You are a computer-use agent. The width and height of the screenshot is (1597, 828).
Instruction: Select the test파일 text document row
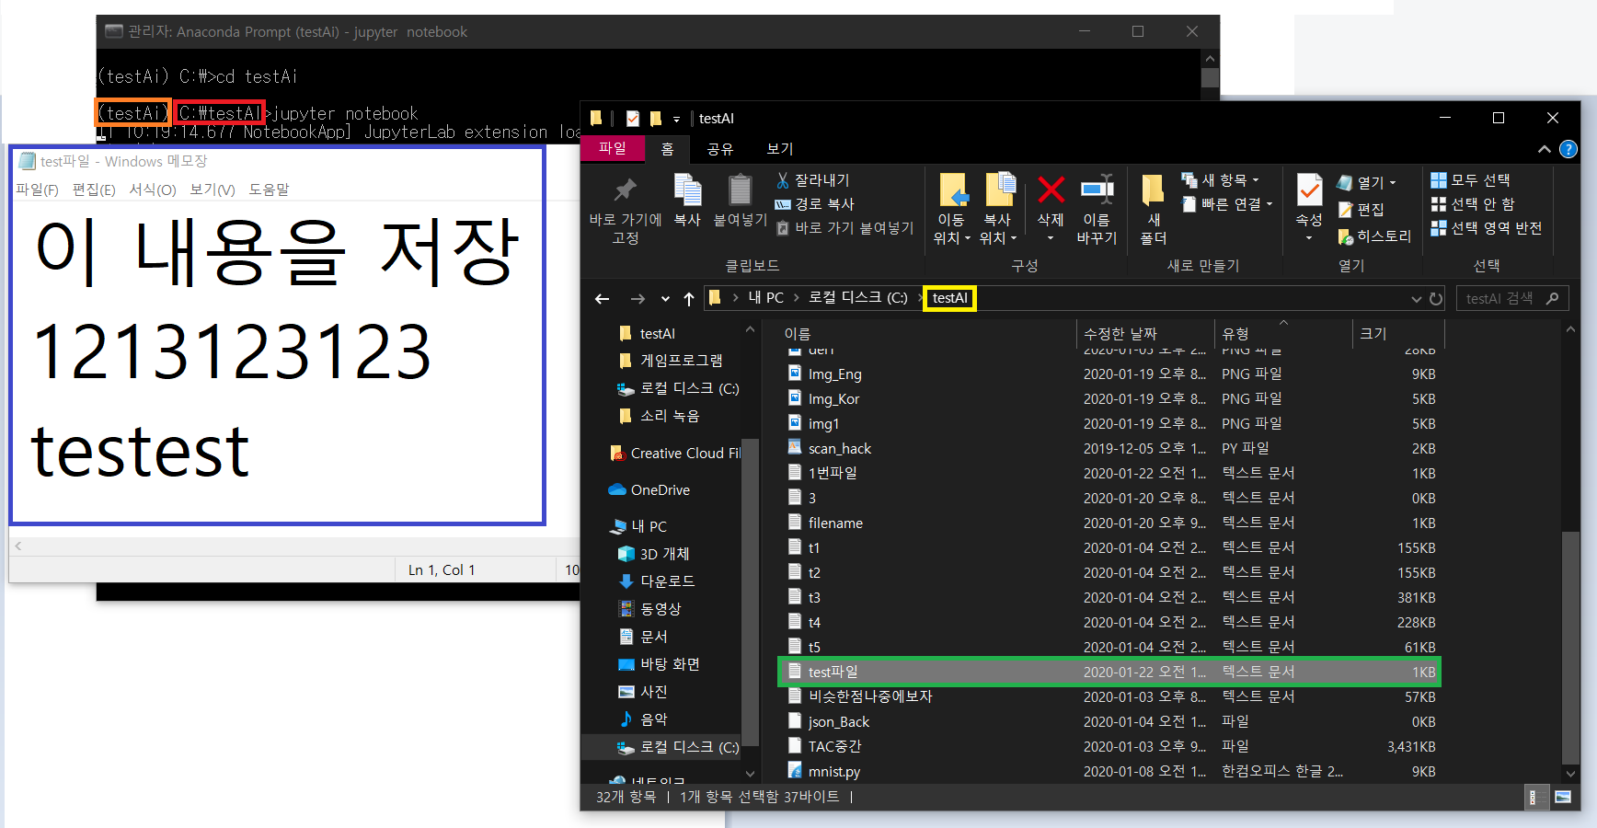1109,672
